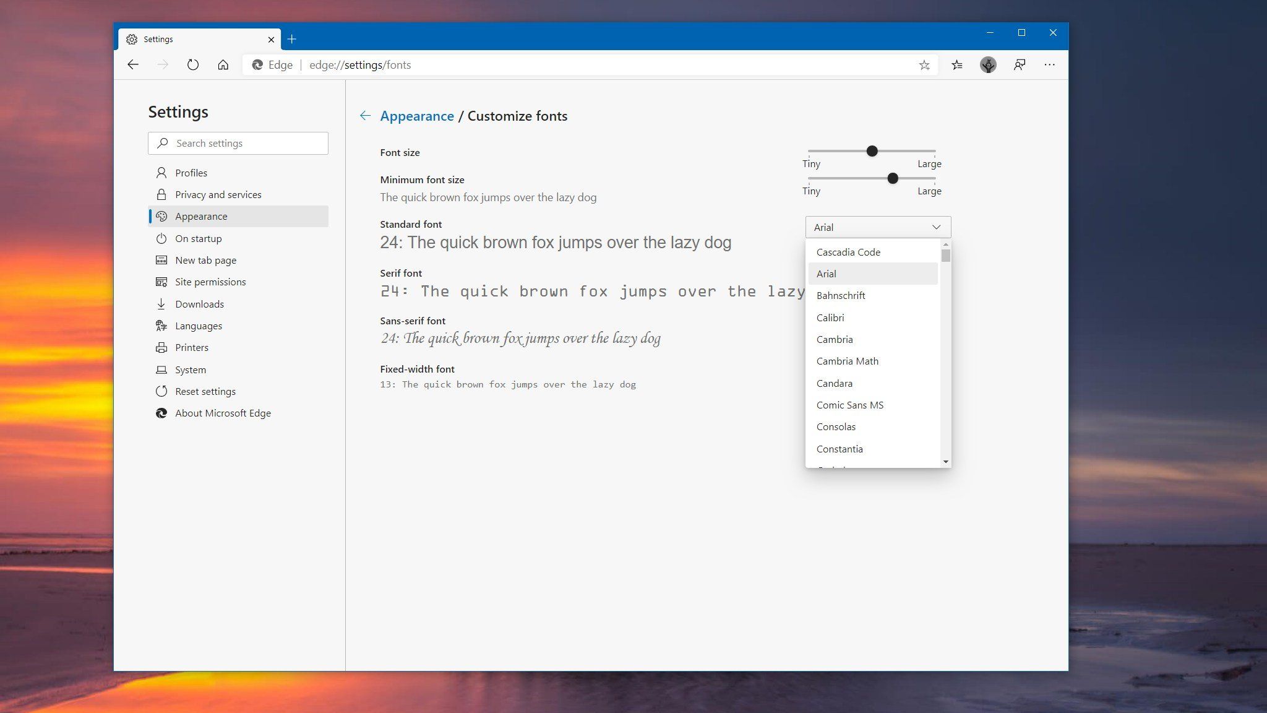Click the Downloads arrow icon
The width and height of the screenshot is (1267, 713).
pyautogui.click(x=161, y=304)
